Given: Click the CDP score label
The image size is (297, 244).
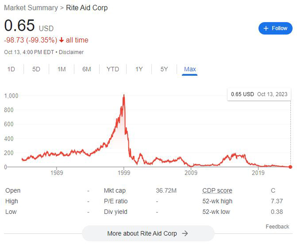Looking at the screenshot, I should pos(217,191).
